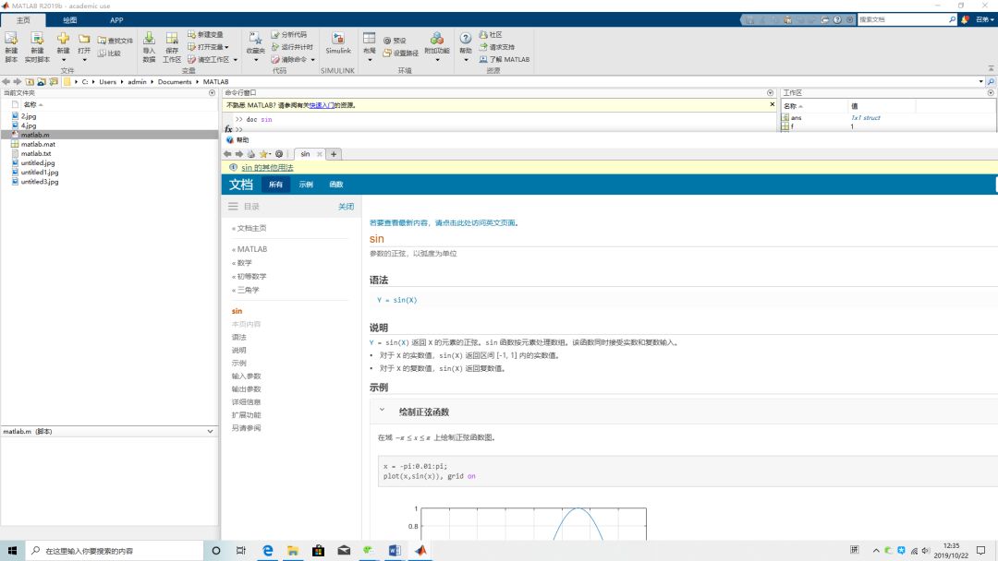998x561 pixels.
Task: Switch to the APP ribbon tab
Action: click(116, 19)
